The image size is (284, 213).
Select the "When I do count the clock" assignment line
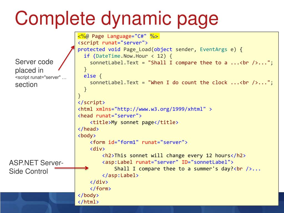pos(181,83)
